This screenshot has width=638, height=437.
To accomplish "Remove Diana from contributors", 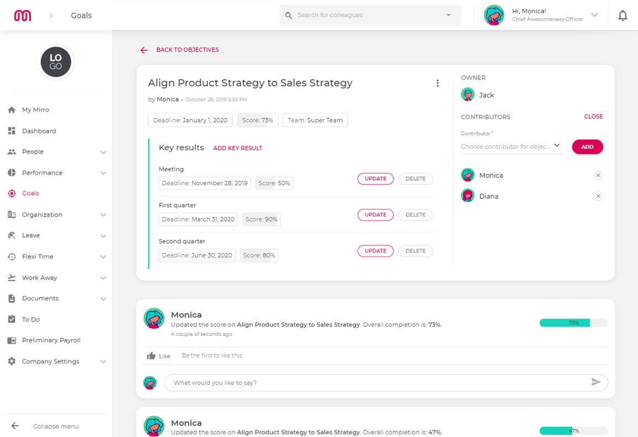I will pos(598,196).
